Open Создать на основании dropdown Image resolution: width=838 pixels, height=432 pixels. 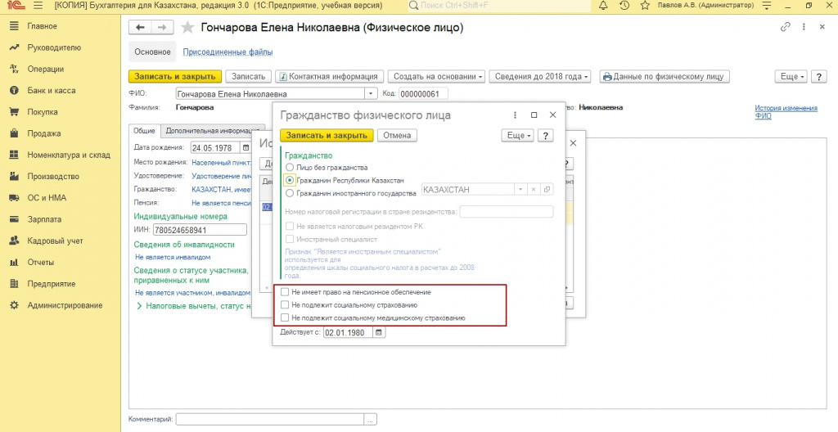(436, 76)
